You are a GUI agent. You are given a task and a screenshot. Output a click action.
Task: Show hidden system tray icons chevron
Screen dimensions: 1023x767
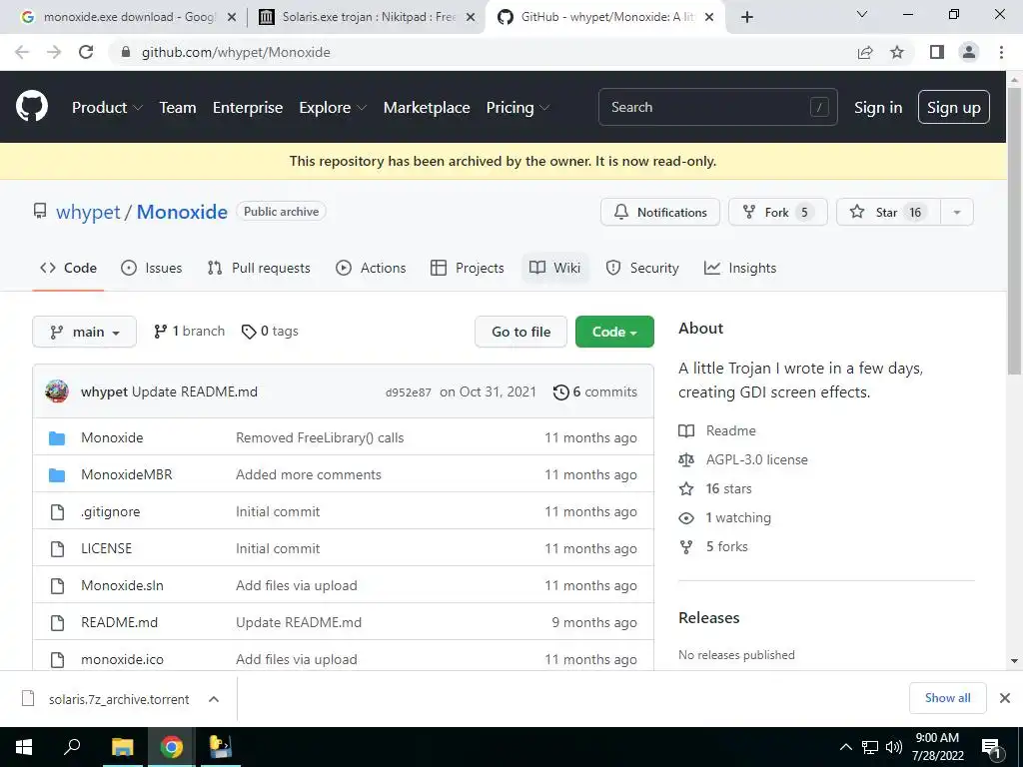845,747
